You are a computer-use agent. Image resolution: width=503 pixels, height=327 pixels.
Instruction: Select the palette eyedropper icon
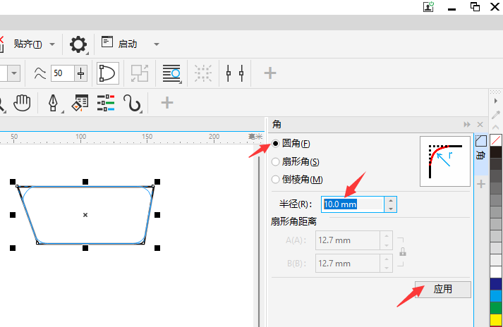pyautogui.click(x=496, y=114)
